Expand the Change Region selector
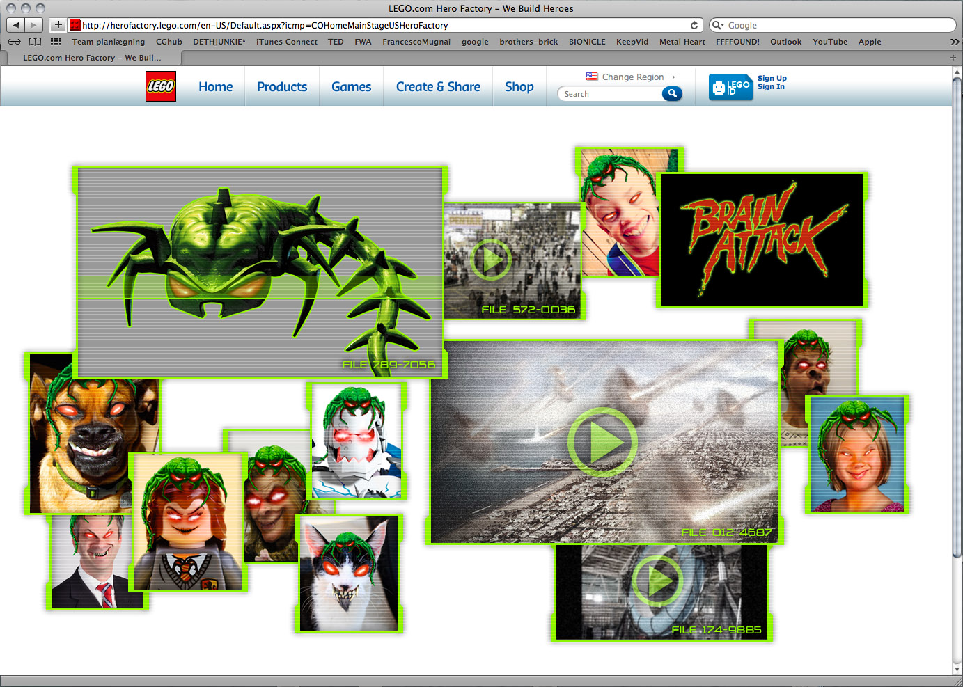This screenshot has width=963, height=687. pyautogui.click(x=632, y=77)
